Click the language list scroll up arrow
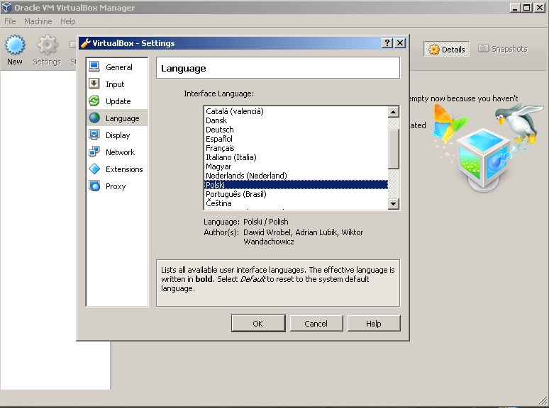The width and height of the screenshot is (549, 408). pos(394,112)
